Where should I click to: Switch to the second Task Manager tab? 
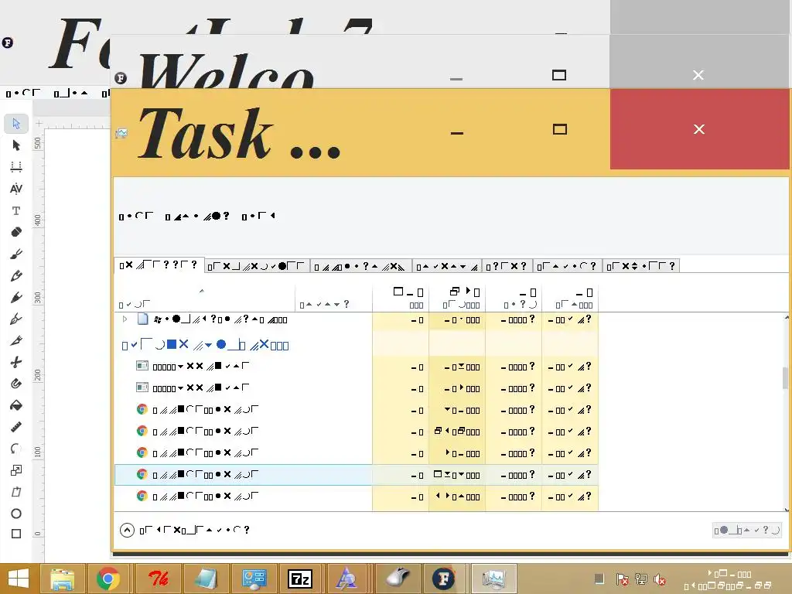257,266
